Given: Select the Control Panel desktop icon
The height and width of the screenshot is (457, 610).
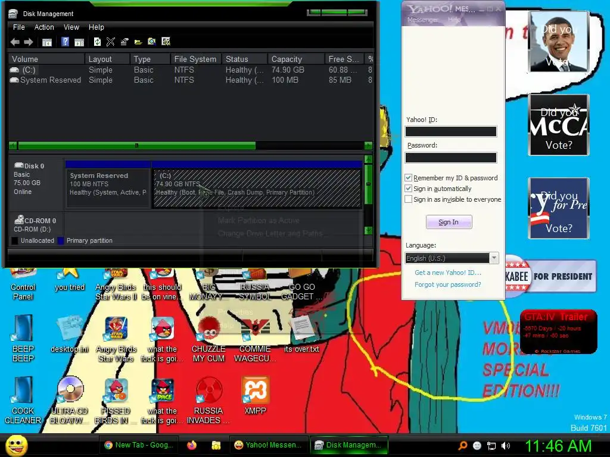Looking at the screenshot, I should pos(23,285).
